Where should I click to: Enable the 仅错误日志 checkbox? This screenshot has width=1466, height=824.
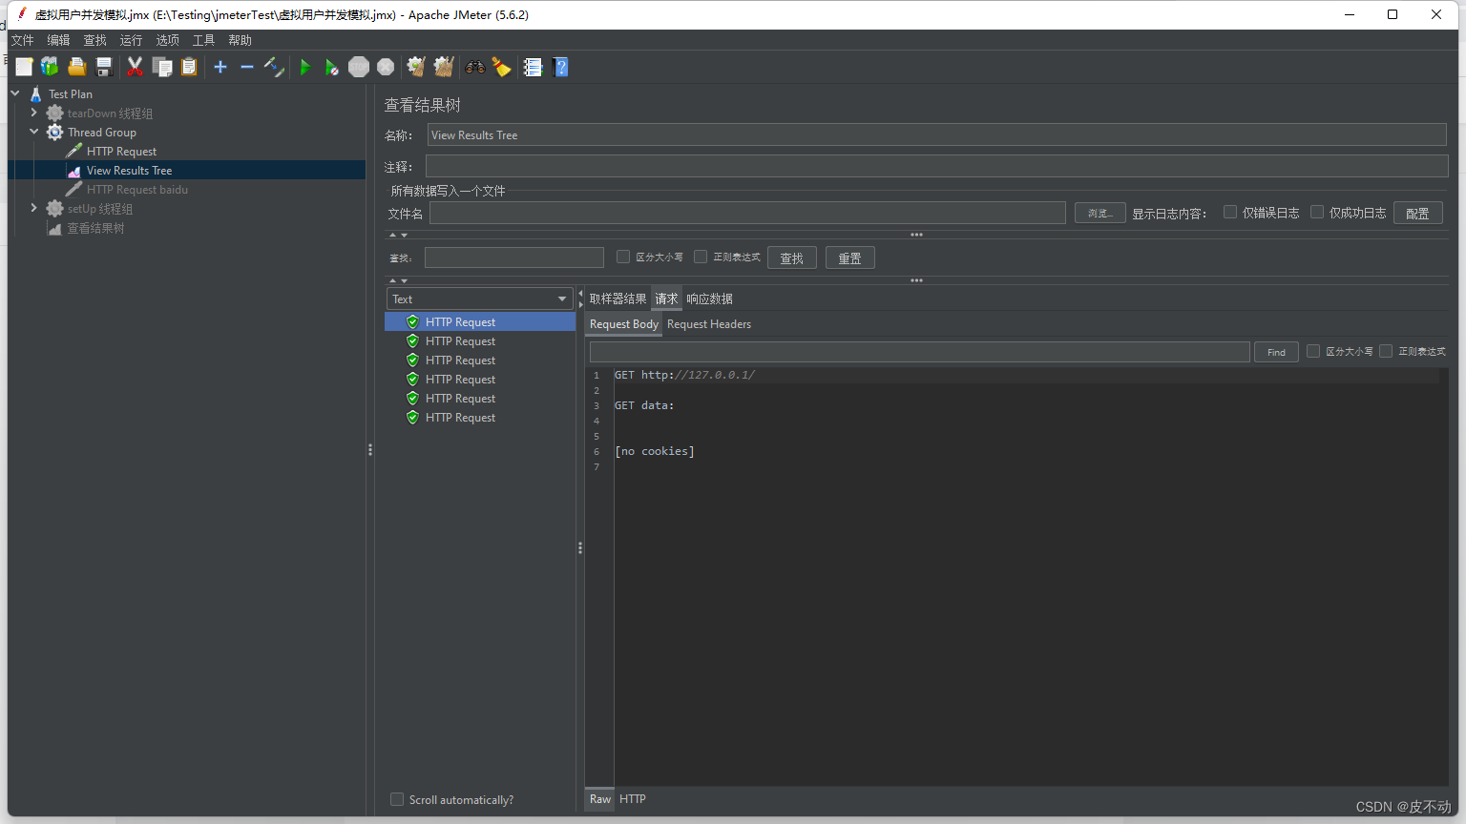(1229, 212)
